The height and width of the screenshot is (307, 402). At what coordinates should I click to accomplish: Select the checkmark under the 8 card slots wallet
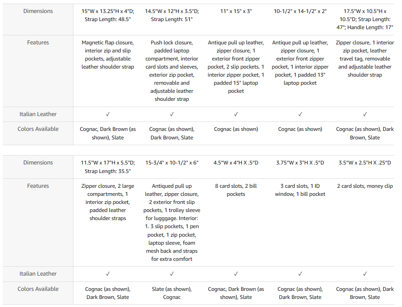[x=236, y=274]
